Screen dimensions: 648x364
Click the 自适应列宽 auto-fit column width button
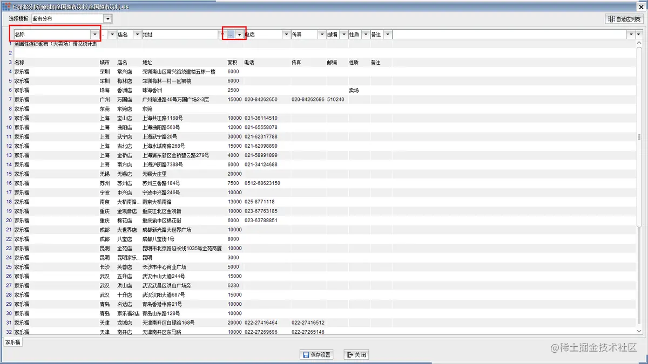click(624, 19)
